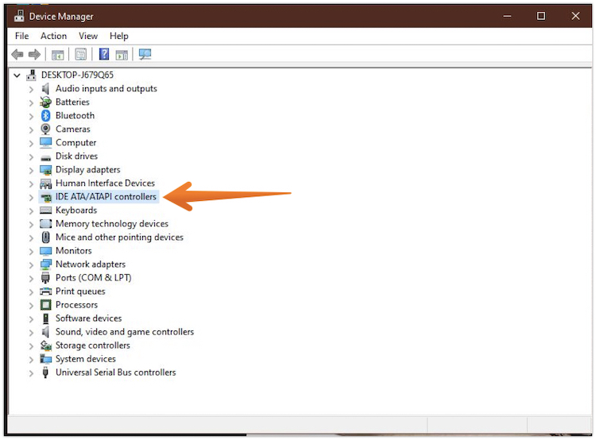
Task: Collapse the DESKTOP-J679Q65 root node
Action: click(17, 75)
